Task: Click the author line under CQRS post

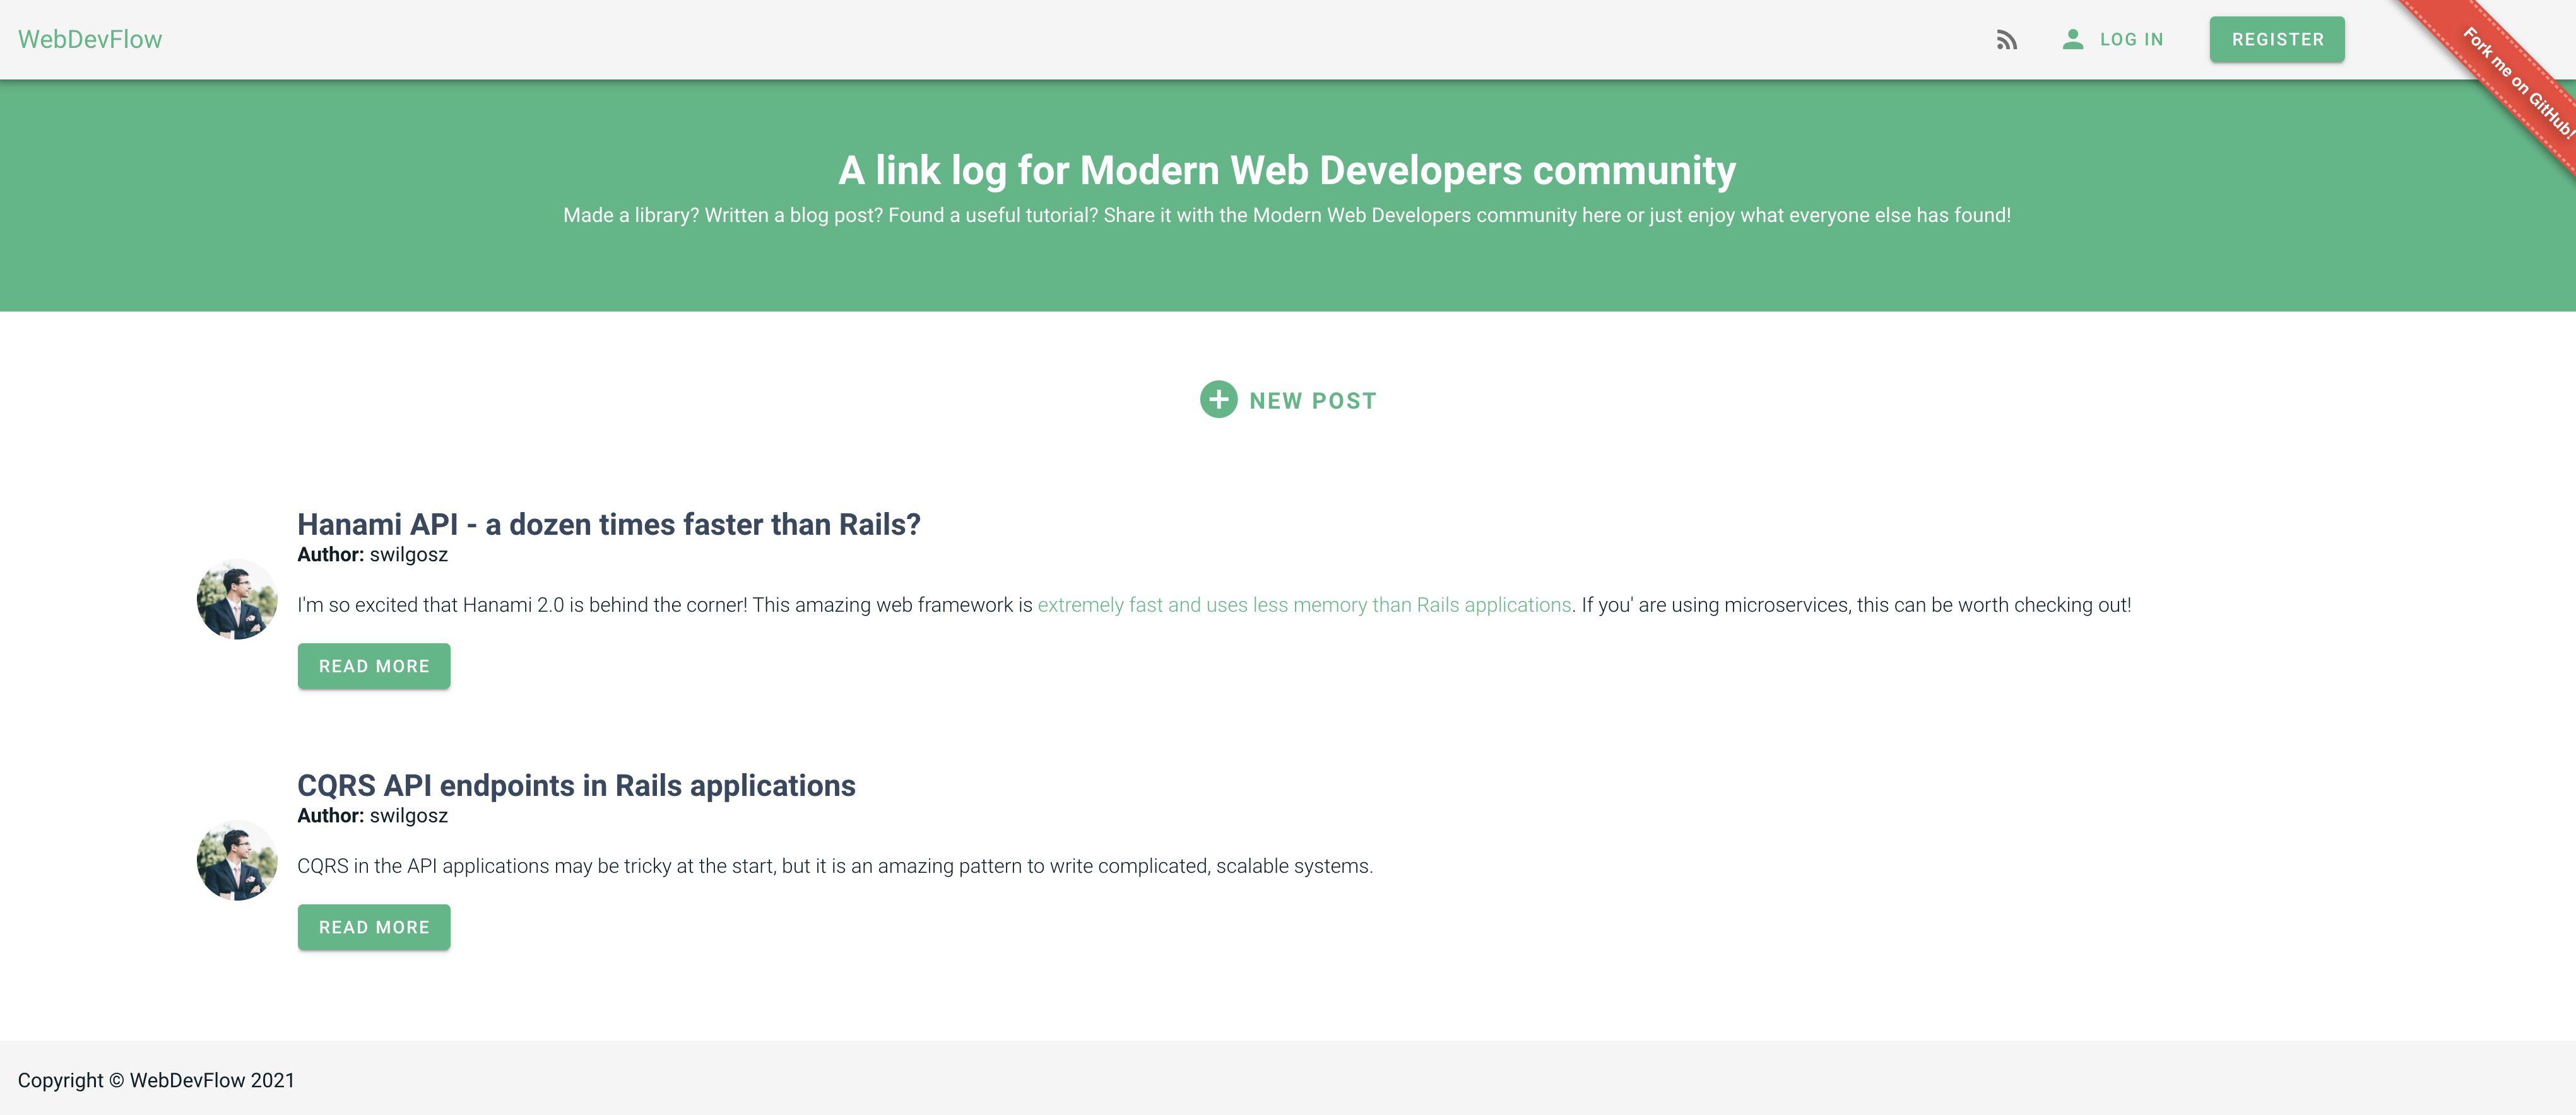Action: (x=372, y=815)
